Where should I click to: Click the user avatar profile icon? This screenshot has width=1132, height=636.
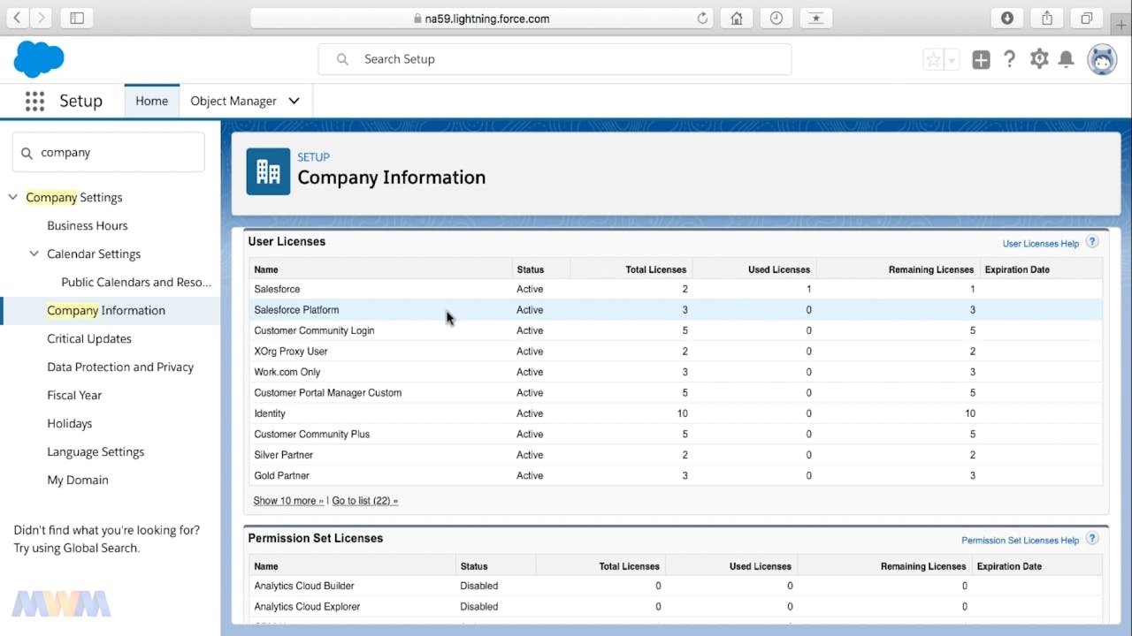tap(1102, 59)
